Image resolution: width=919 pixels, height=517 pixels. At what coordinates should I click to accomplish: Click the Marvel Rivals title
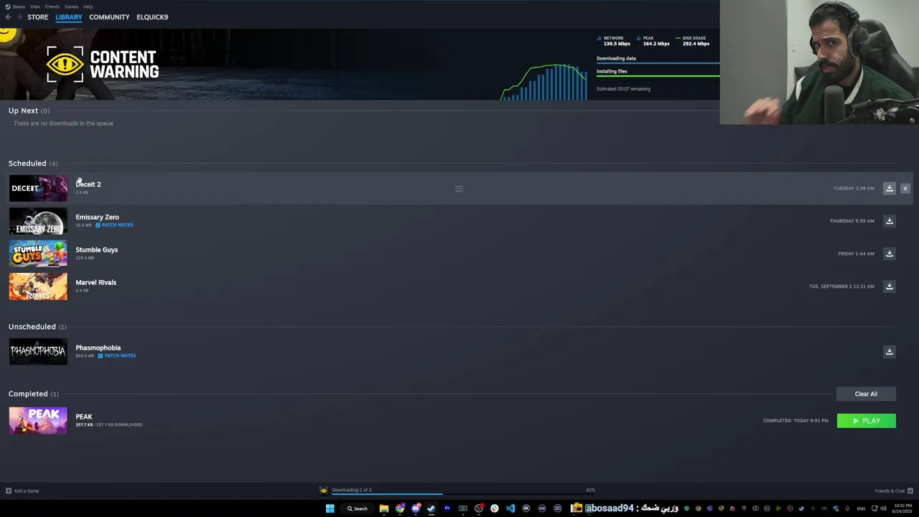click(x=95, y=282)
